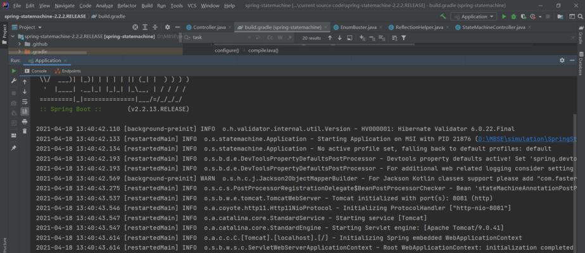This screenshot has width=585, height=253.
Task: Toggle scroll to end in console toolbar
Action: pos(25,111)
